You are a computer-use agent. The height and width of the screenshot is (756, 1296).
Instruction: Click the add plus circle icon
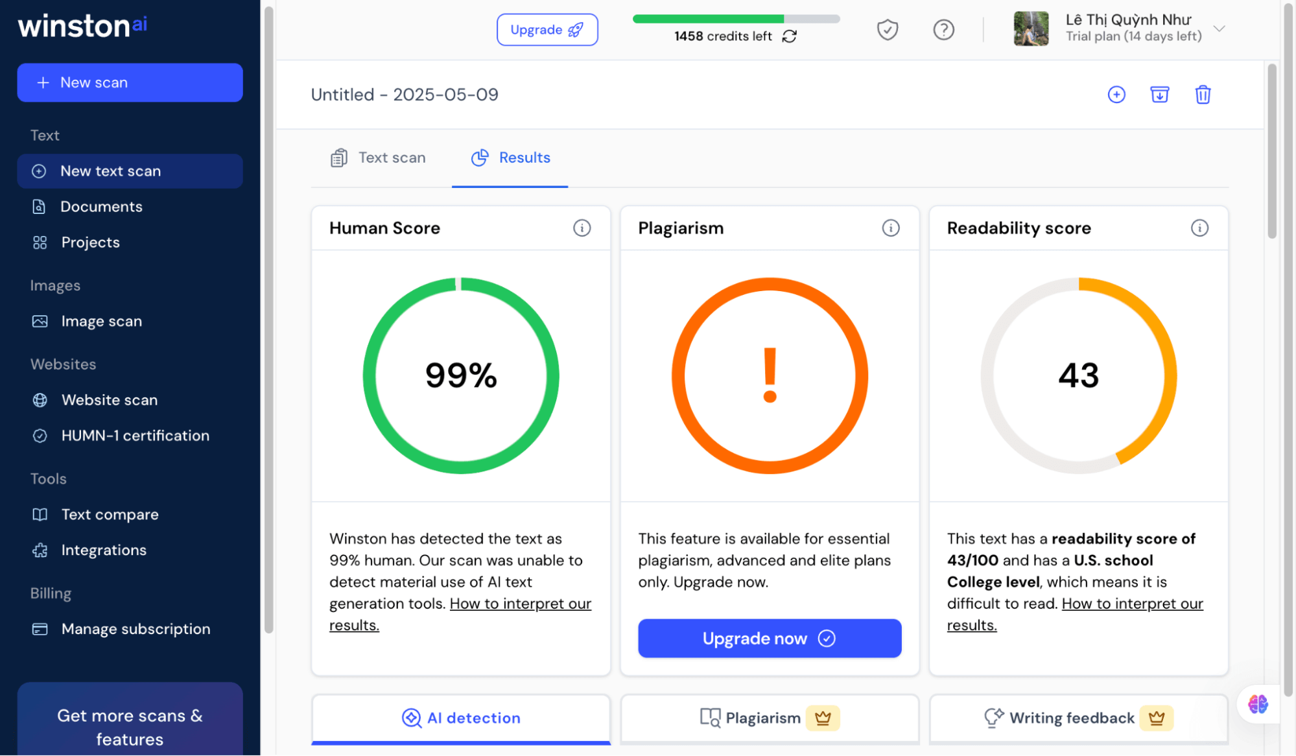1116,95
